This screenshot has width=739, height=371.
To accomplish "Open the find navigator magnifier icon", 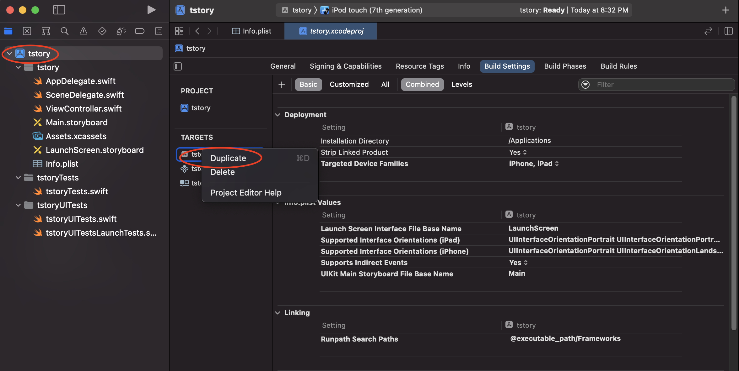I will 64,31.
